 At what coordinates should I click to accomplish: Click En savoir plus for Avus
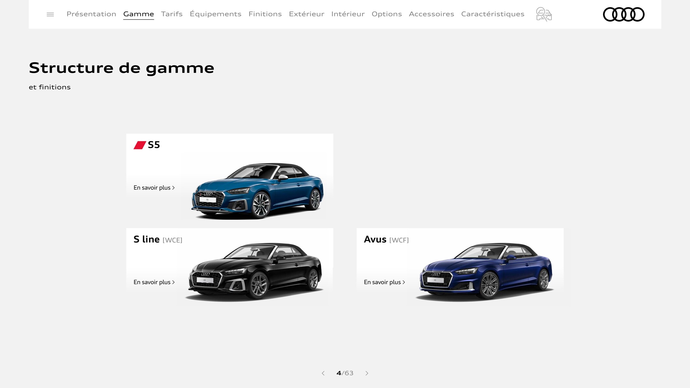tap(384, 282)
